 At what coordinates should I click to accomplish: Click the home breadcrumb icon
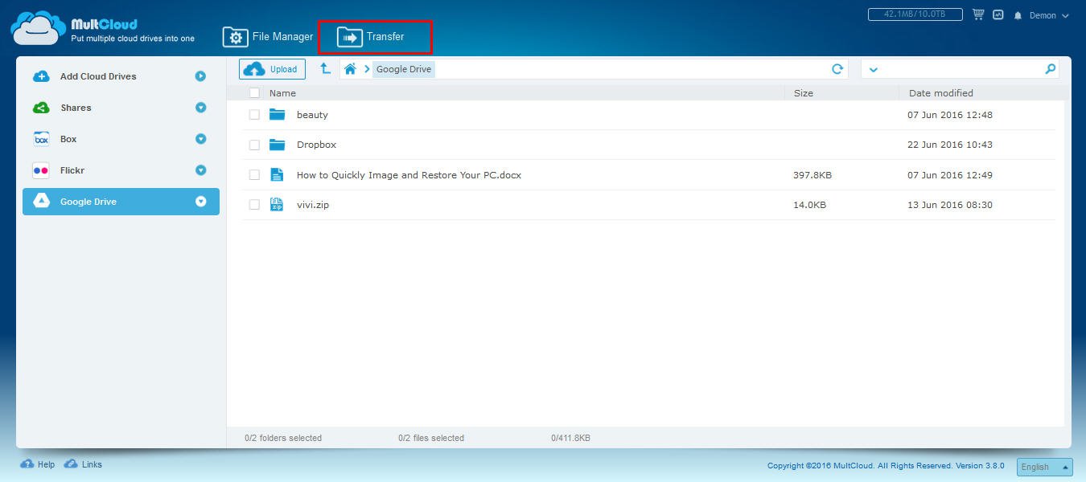[350, 69]
